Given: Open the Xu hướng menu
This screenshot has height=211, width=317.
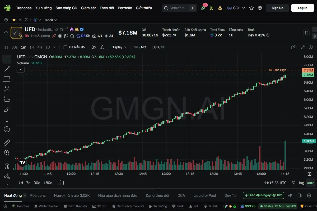Looking at the screenshot, I should click(44, 8).
